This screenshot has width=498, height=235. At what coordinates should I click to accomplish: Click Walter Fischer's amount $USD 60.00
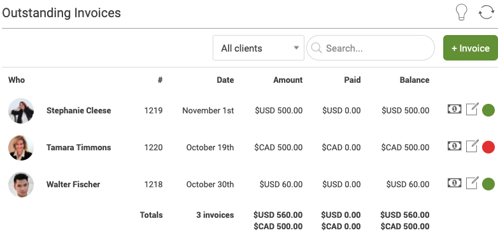(x=281, y=184)
